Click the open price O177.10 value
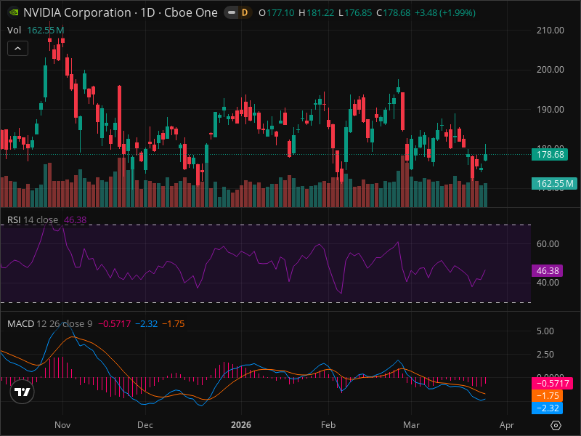581x436 pixels. point(277,13)
